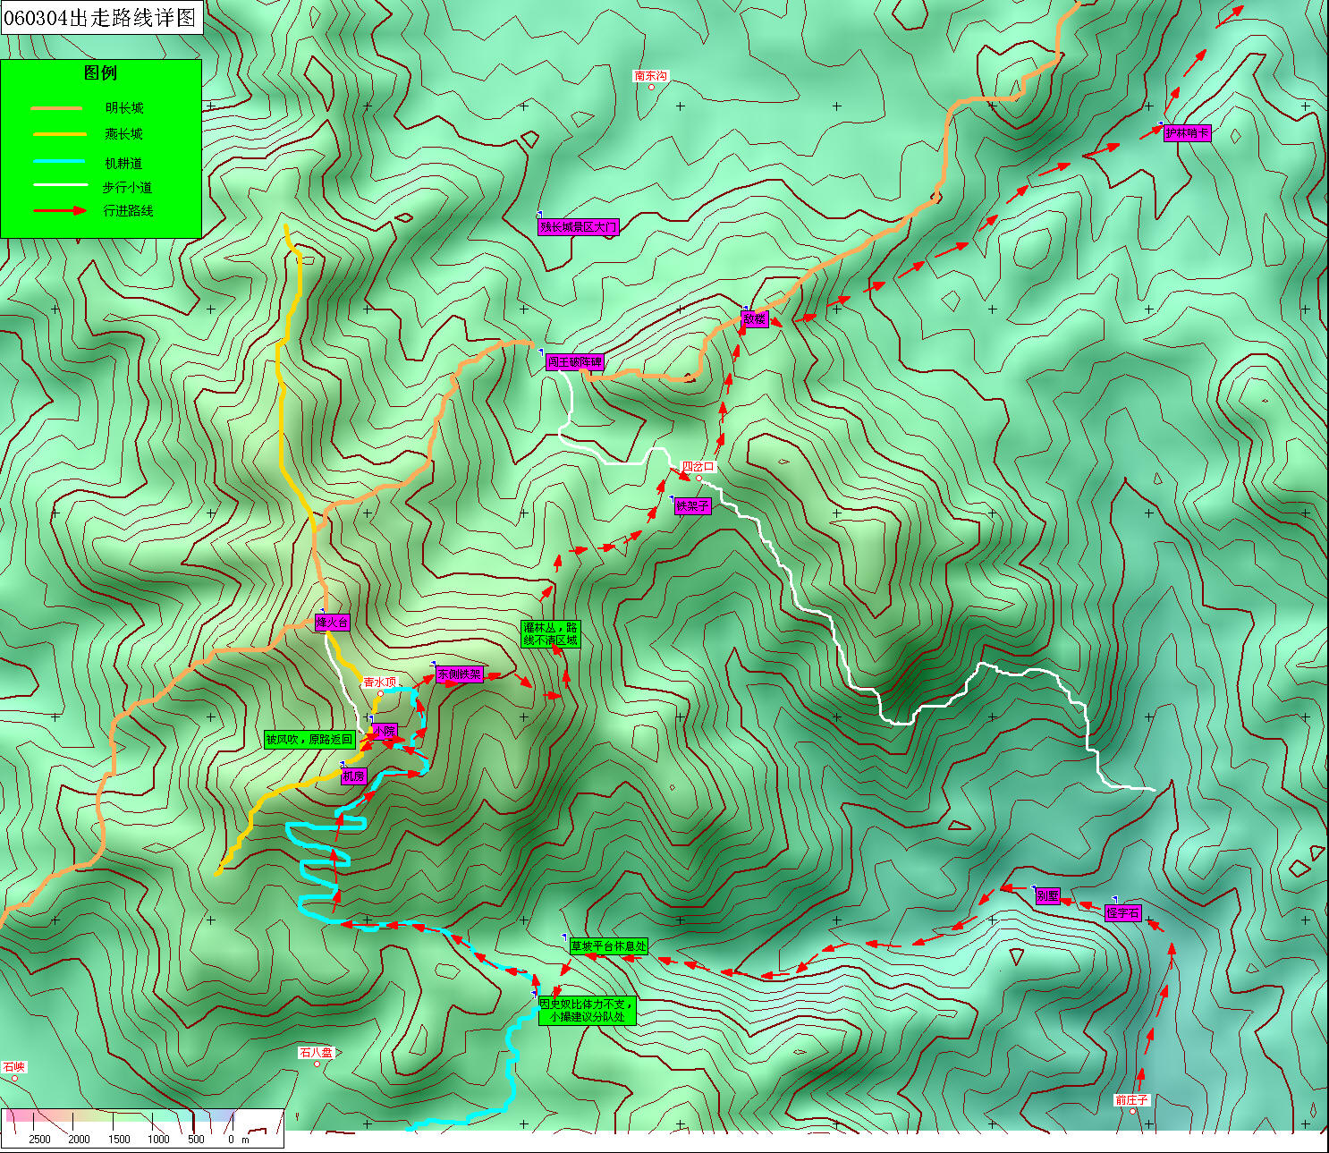Click the 敌楼 waypoint marker

[x=755, y=319]
